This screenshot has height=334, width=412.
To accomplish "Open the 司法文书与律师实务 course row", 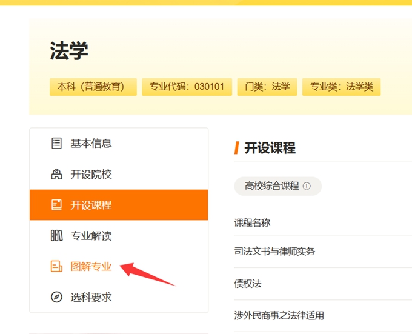I will pyautogui.click(x=323, y=252).
